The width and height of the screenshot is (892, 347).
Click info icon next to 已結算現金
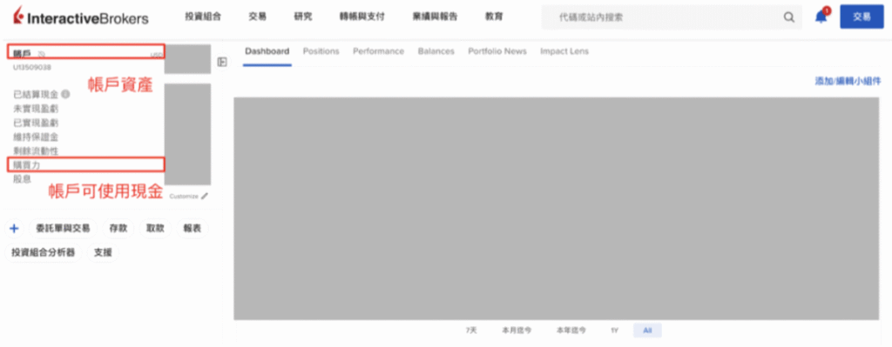65,94
